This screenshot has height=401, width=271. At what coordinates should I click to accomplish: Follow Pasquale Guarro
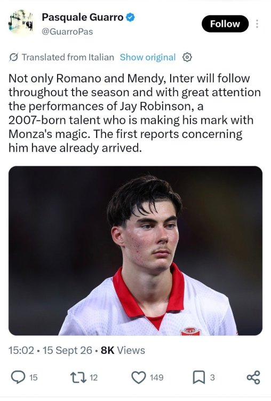(x=225, y=24)
